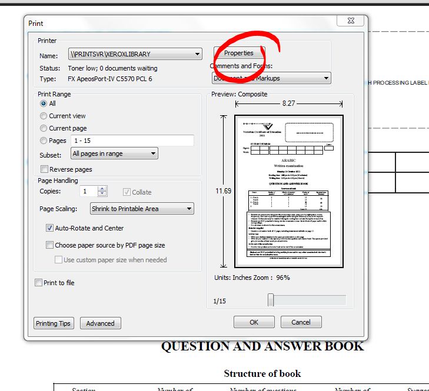Open the printer Name dropdown
This screenshot has height=391, width=429.
pyautogui.click(x=135, y=54)
